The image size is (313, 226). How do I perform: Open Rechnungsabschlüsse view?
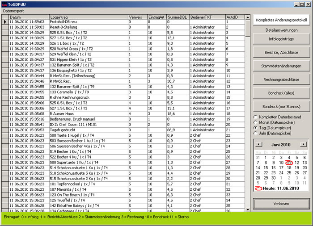point(281,80)
